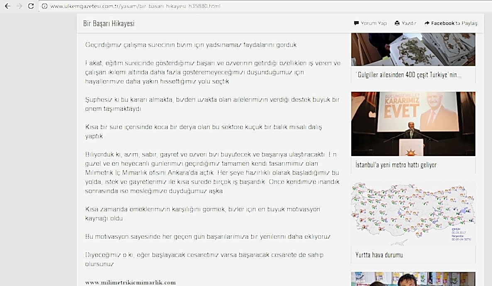The width and height of the screenshot is (492, 286).
Task: Click the Turkey weather map thumbnail
Action: (x=413, y=214)
